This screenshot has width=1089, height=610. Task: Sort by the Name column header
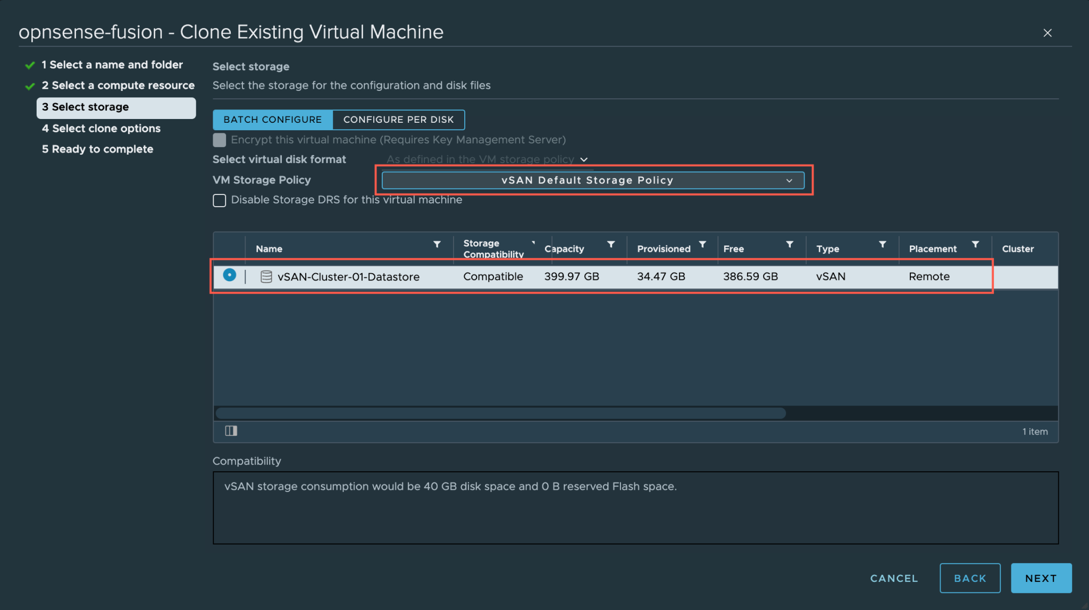pyautogui.click(x=269, y=249)
